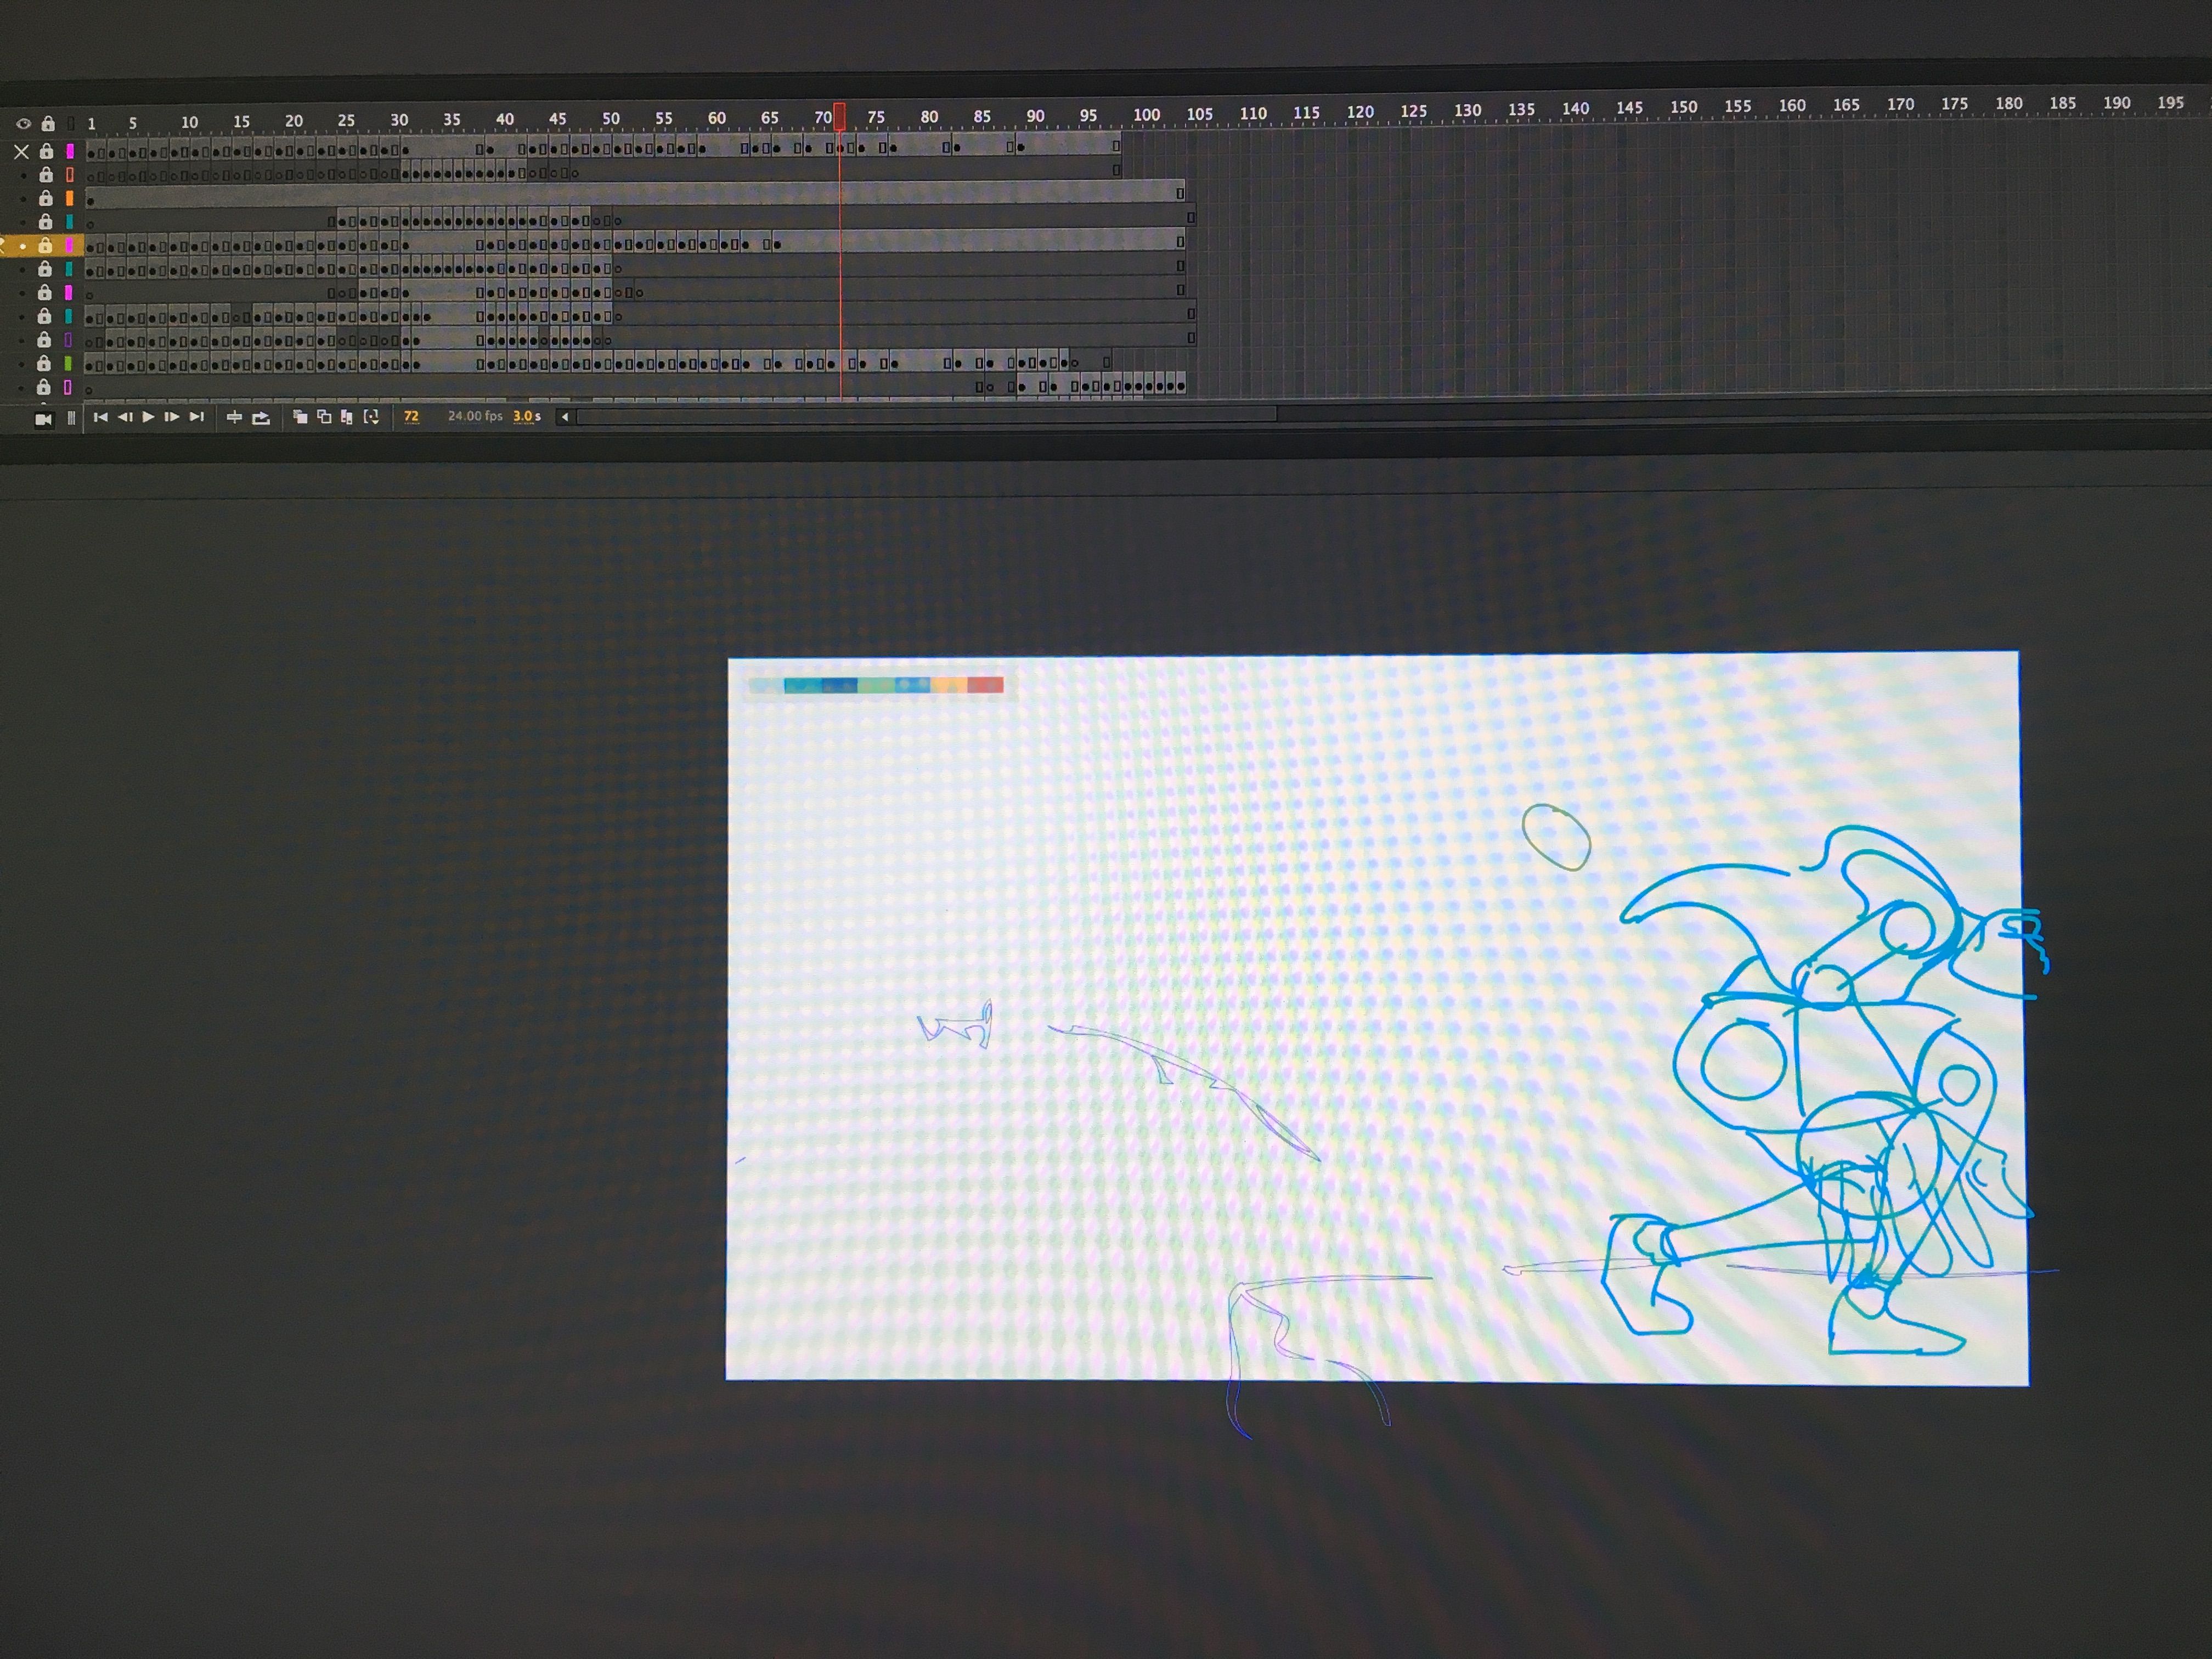Toggle the layer depth panel icon
Screen dimensions: 2212x1659
point(71,418)
